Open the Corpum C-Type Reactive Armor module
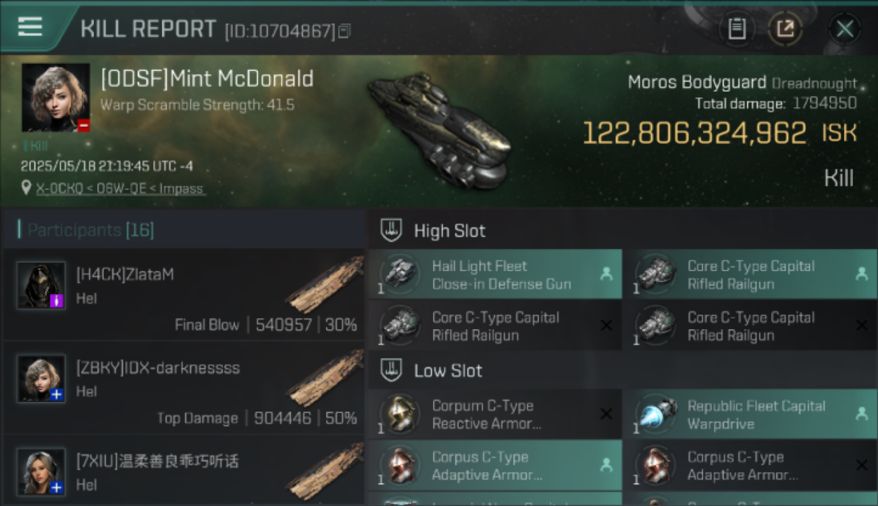 click(x=494, y=414)
